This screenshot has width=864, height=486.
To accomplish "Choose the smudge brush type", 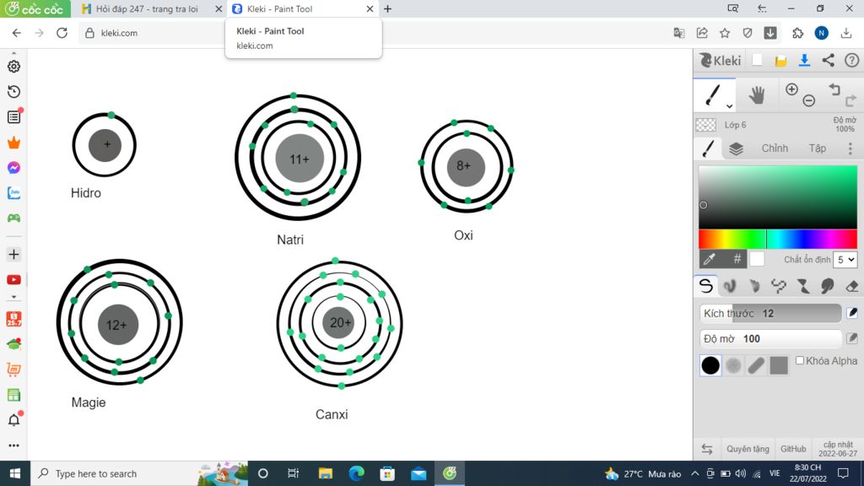I will (827, 285).
